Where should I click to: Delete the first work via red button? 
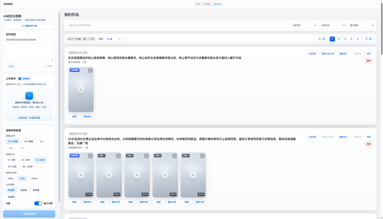[369, 61]
